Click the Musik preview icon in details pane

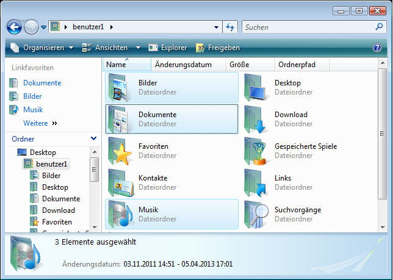(x=26, y=253)
